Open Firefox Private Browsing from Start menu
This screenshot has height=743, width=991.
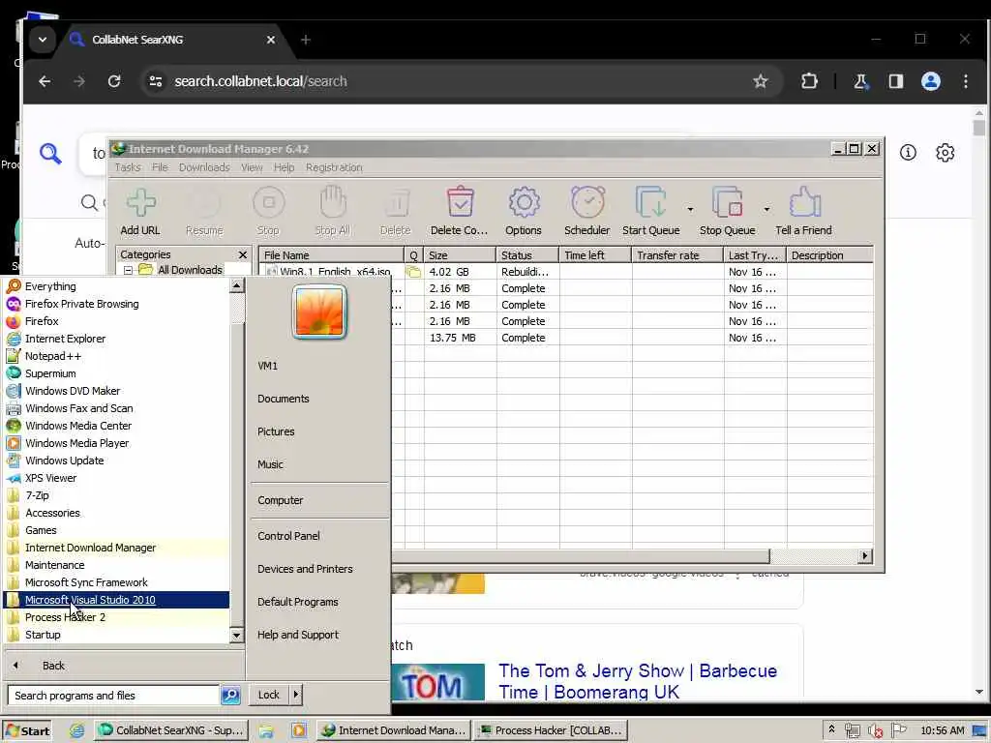[117, 304]
